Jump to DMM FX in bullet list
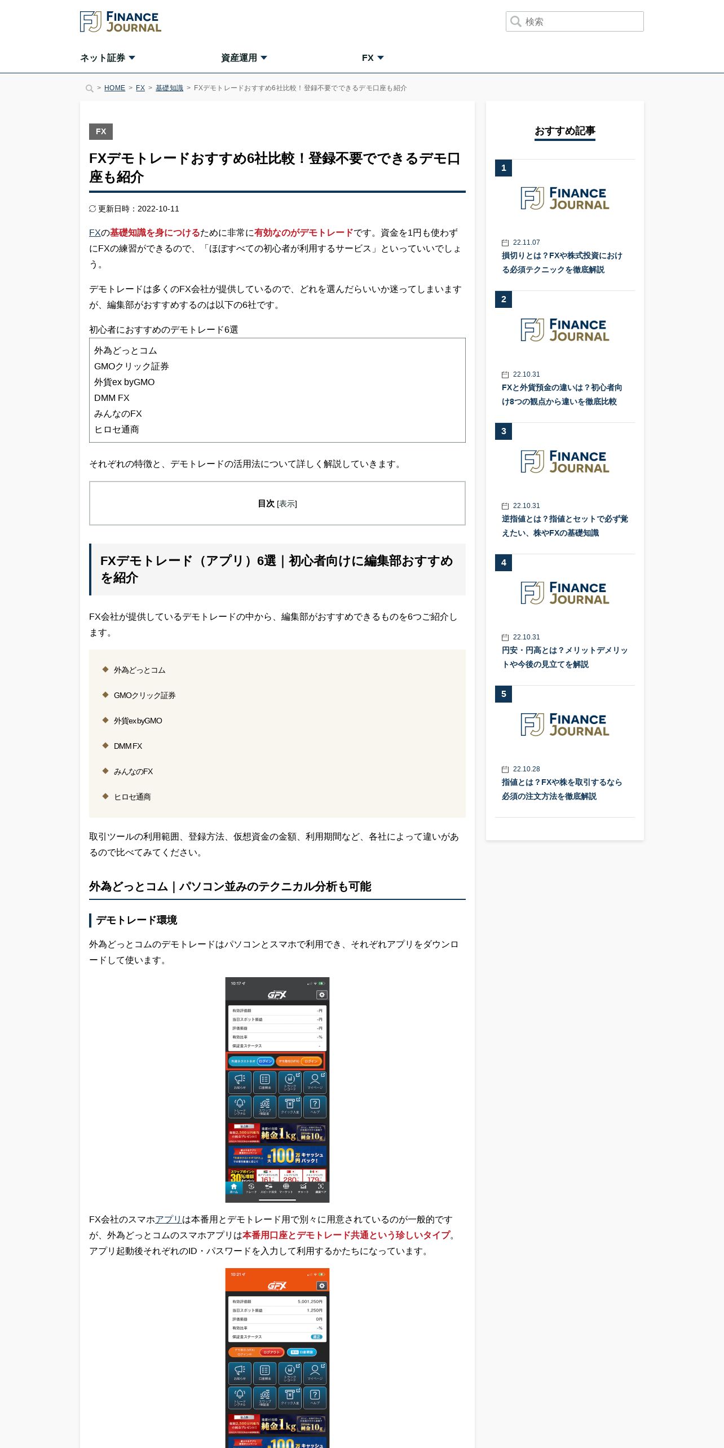This screenshot has height=1448, width=724. 128,746
